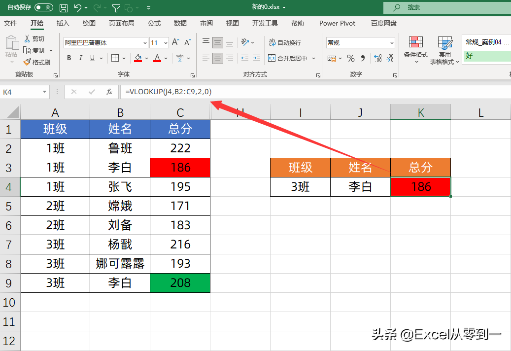
Task: Apply comma style
Action: pos(363,58)
